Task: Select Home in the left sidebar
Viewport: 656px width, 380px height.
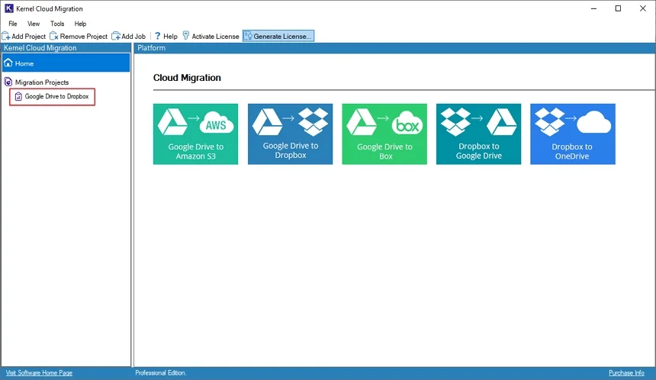Action: point(66,63)
